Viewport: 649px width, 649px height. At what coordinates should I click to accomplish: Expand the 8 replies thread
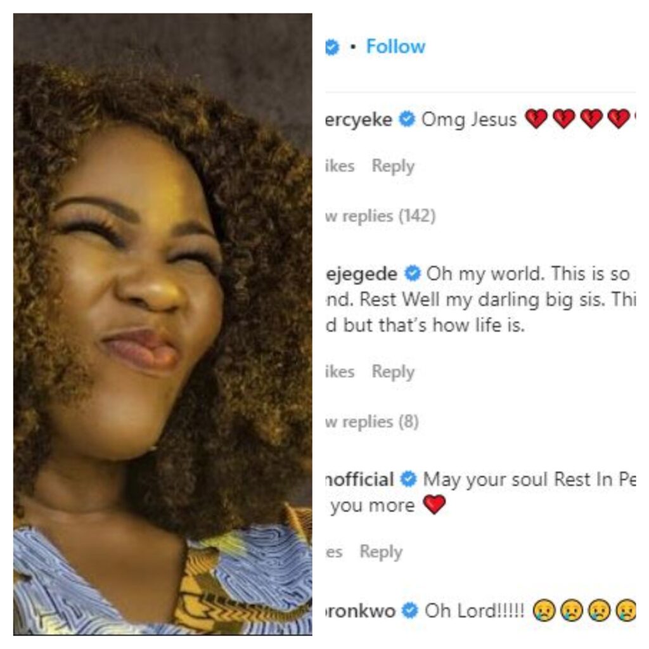(x=372, y=421)
